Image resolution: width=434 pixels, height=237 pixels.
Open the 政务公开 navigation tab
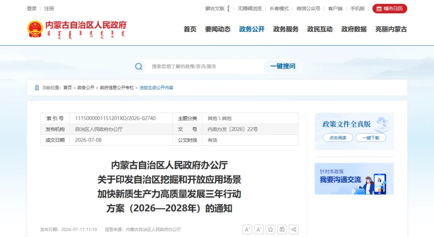tap(252, 29)
